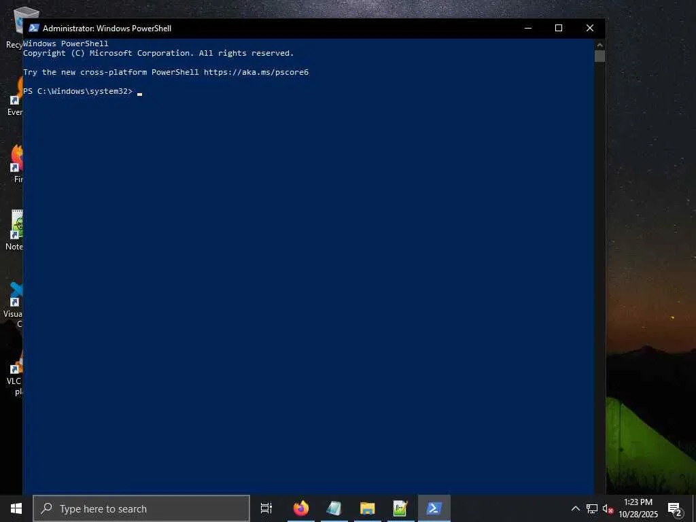The height and width of the screenshot is (522, 696).
Task: Open the network status tray icon
Action: click(592, 508)
